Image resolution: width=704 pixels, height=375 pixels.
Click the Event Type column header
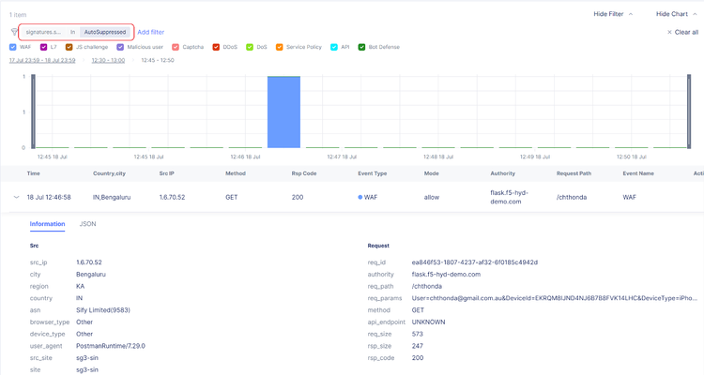coord(373,173)
